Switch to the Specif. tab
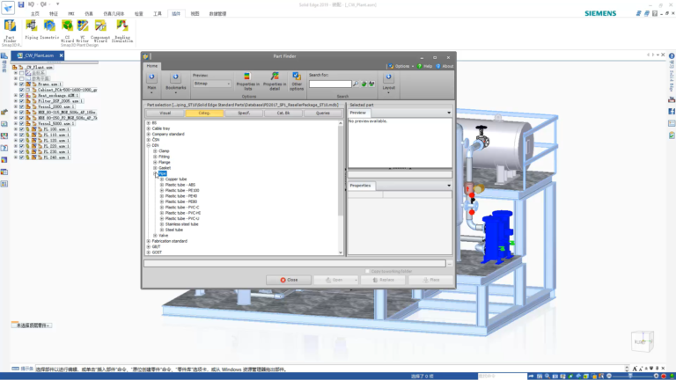676x380 pixels. click(244, 113)
